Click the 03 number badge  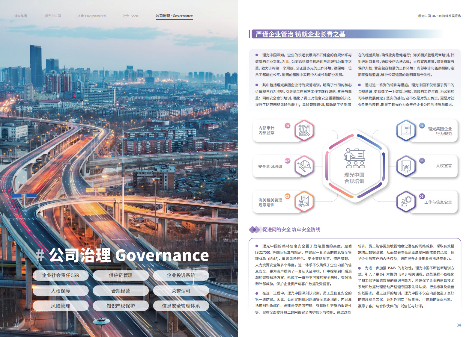click(x=287, y=197)
